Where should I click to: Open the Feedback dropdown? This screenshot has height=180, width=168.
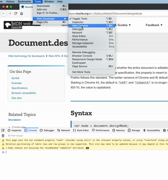click(x=154, y=25)
